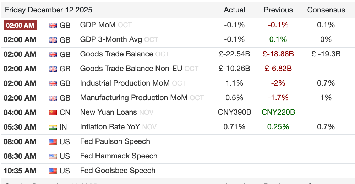Click the UK flag beside Goods Trade Balance Non-EU
The height and width of the screenshot is (184, 355).
click(53, 69)
